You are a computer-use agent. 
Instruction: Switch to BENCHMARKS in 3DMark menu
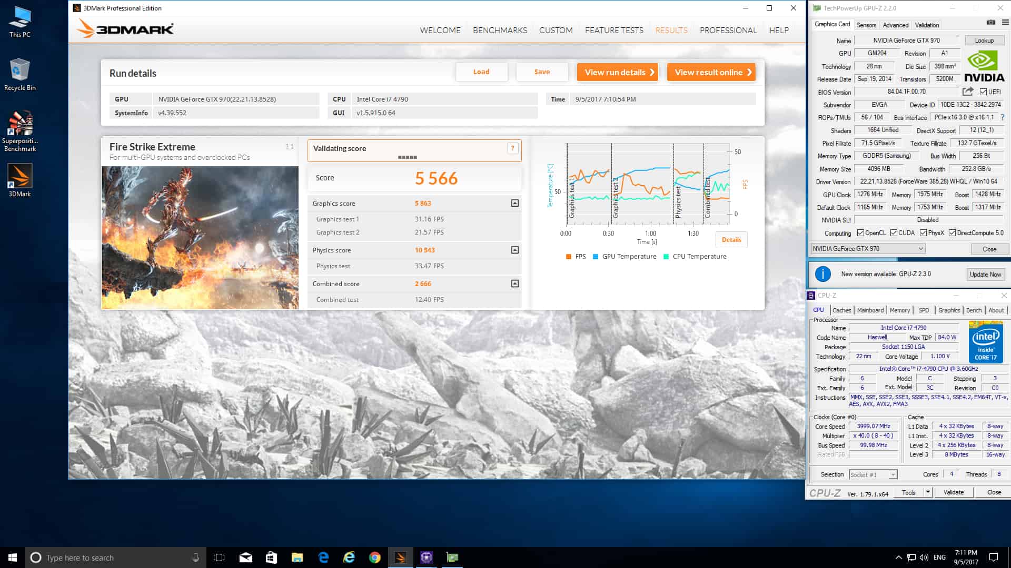point(499,31)
